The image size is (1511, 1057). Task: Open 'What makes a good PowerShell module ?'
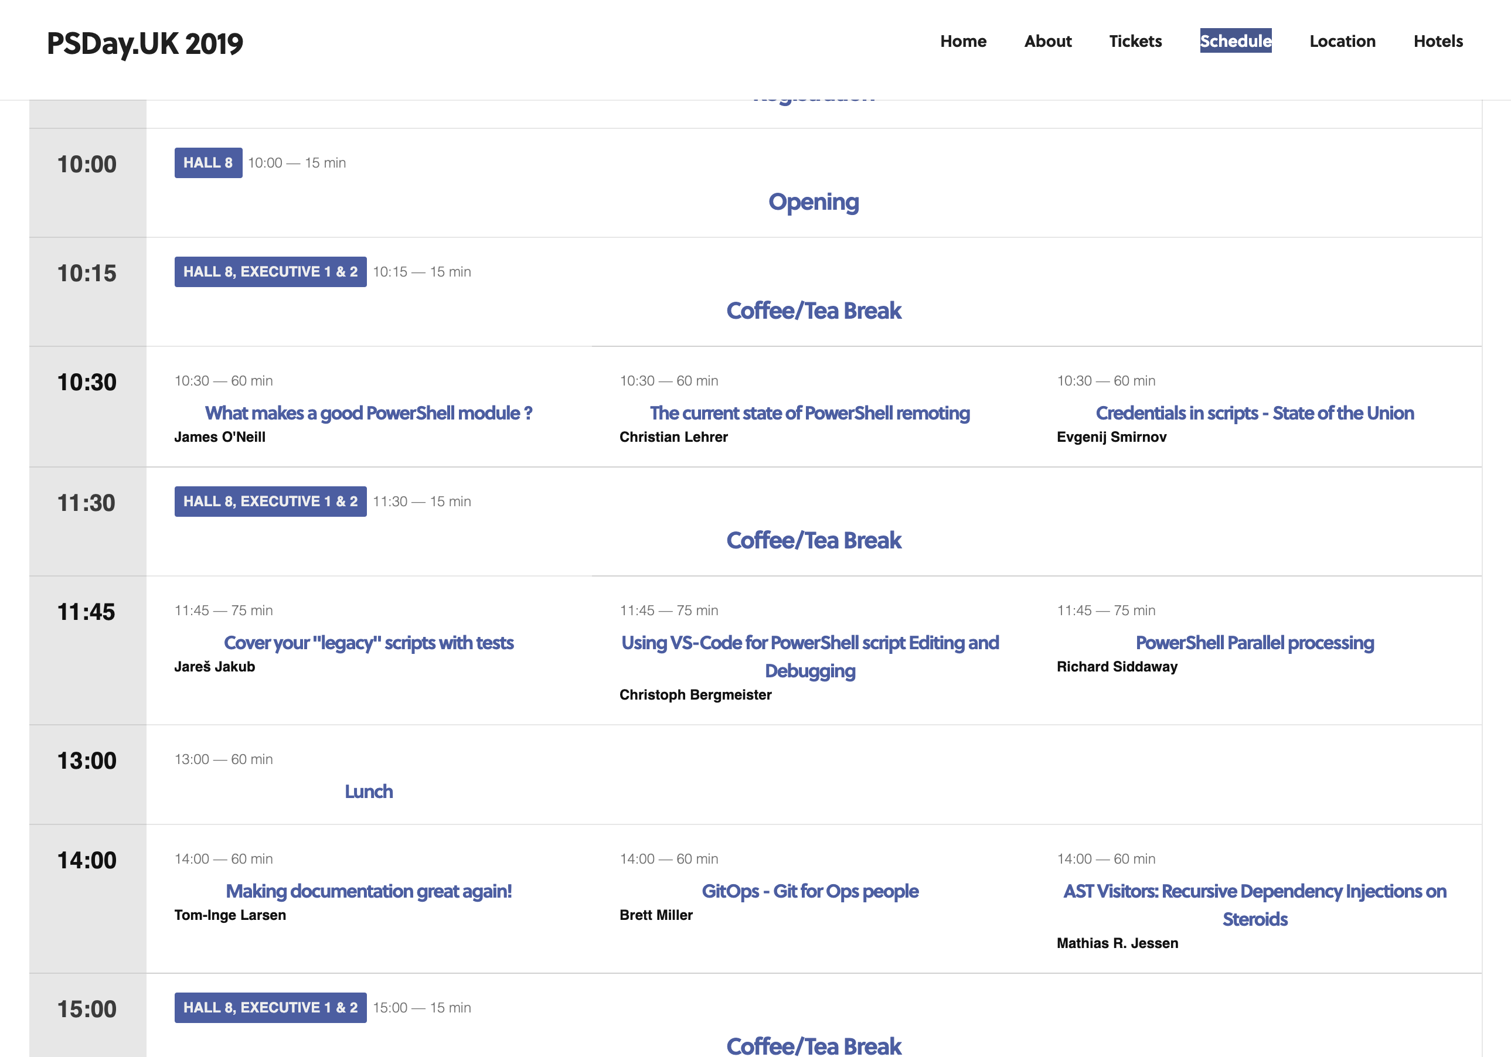click(369, 413)
